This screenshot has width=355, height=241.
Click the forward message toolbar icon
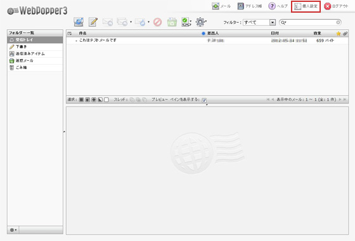click(x=140, y=22)
